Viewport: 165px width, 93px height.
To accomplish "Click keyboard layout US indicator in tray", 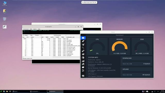I will click(x=158, y=91).
